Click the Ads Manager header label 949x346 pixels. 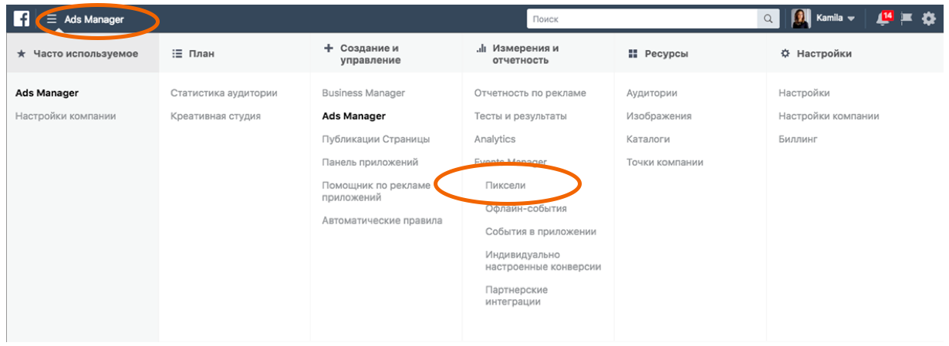[94, 19]
